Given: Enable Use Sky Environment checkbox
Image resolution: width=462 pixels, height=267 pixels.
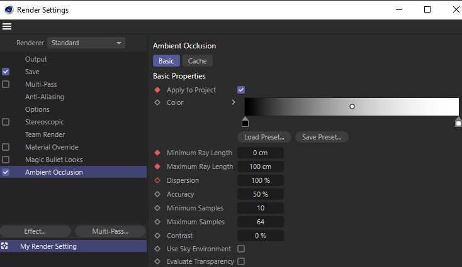Looking at the screenshot, I should click(241, 249).
